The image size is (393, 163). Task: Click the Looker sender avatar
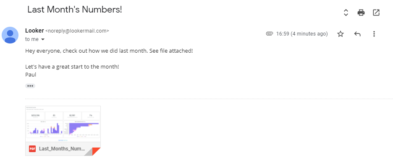pos(10,35)
